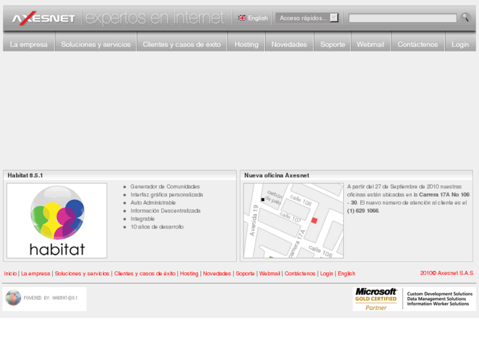The width and height of the screenshot is (479, 359).
Task: Click the Axesnet logo in header
Action: coord(43,18)
